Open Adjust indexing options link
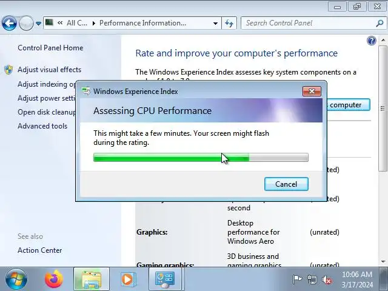 pos(47,84)
